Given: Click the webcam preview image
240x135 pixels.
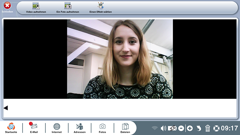Looking at the screenshot, I should click(120, 59).
